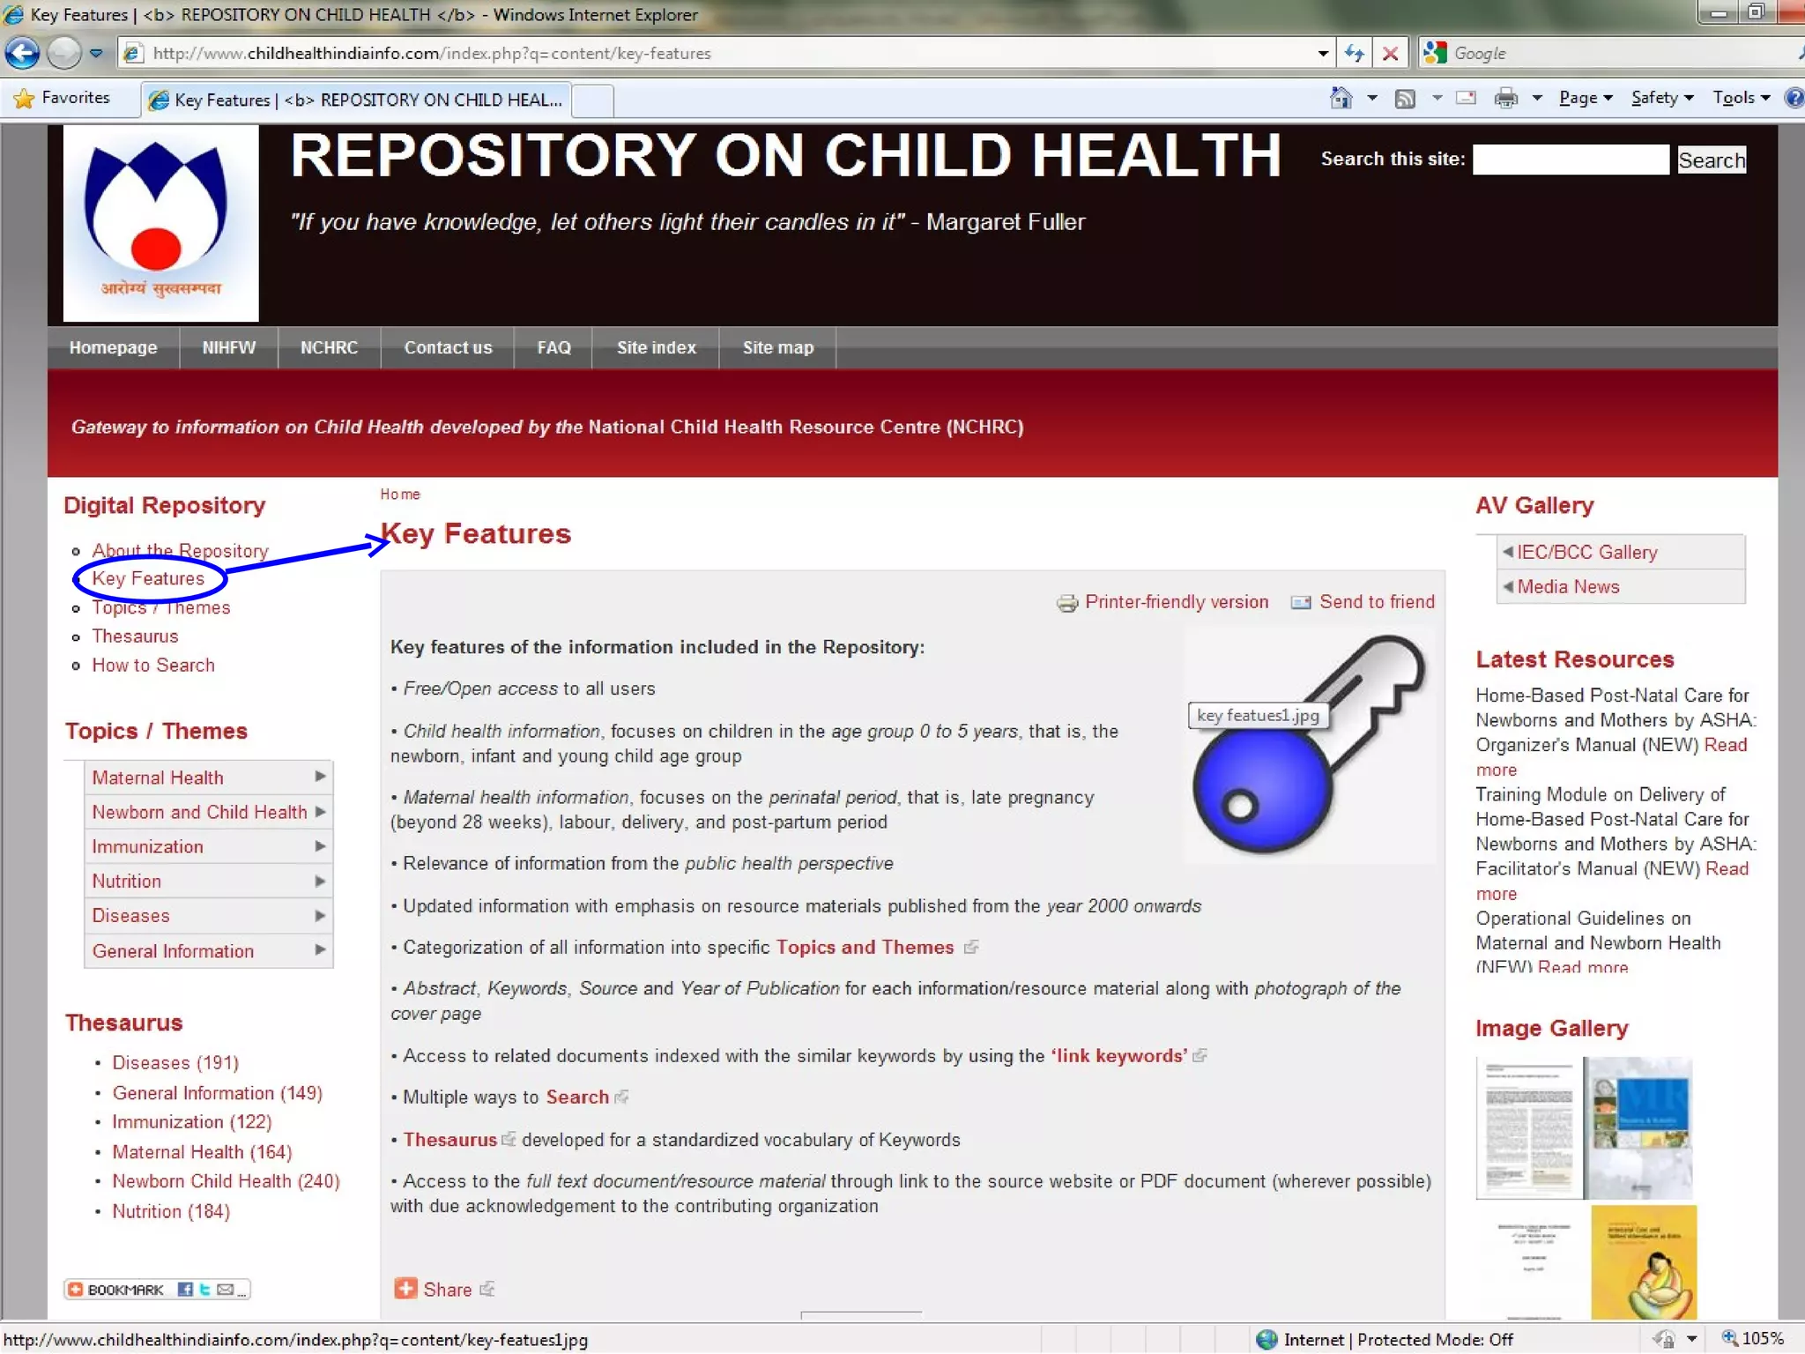Click the RSS feeds icon
This screenshot has width=1805, height=1354.
[x=1405, y=98]
